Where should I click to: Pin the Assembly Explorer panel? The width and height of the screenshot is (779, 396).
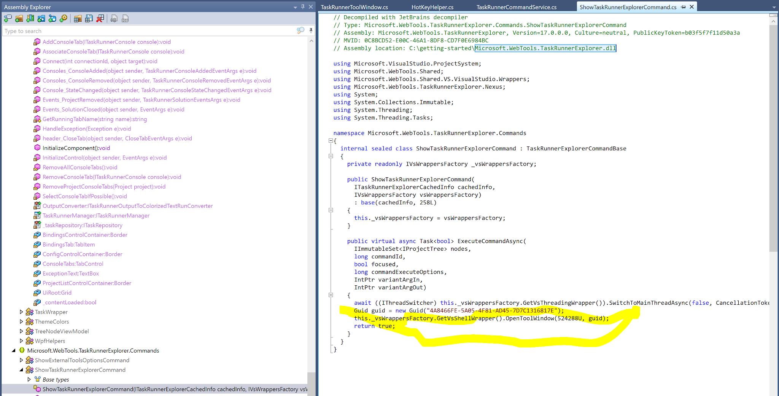(303, 6)
